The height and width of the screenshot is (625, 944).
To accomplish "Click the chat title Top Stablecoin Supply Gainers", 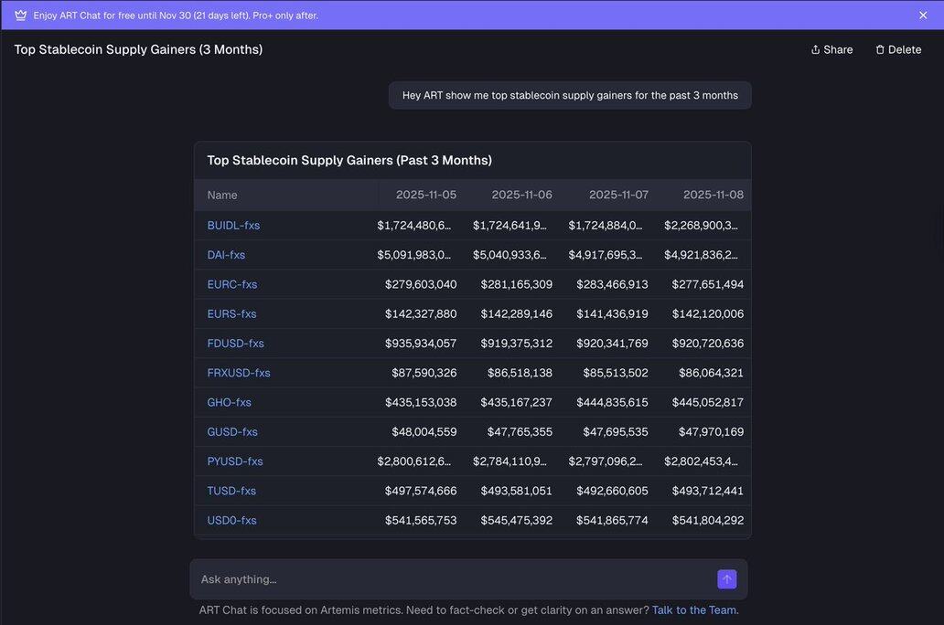I will (138, 49).
